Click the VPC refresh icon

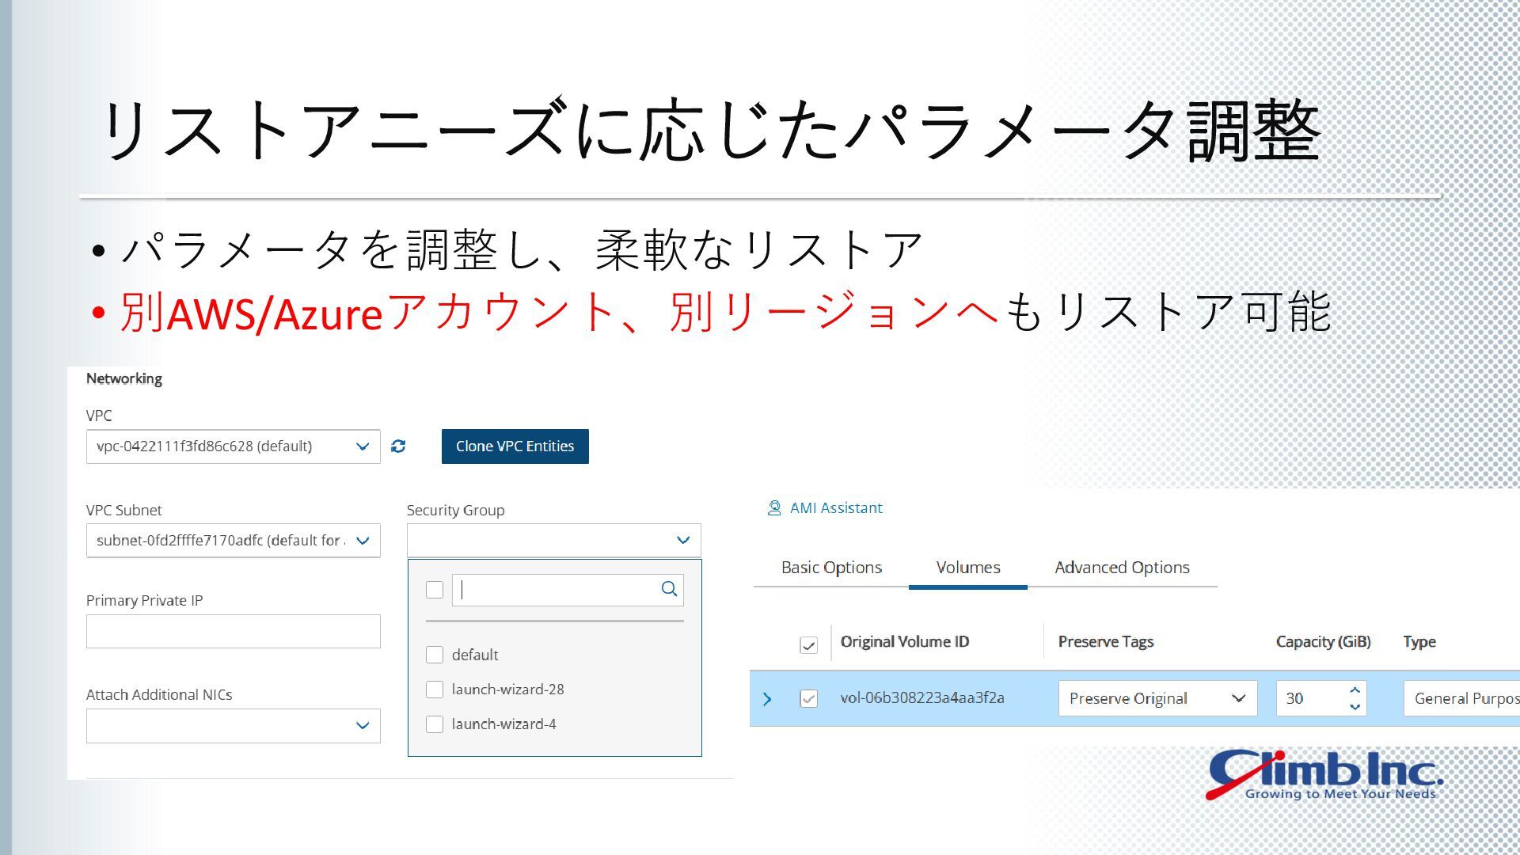pos(398,446)
